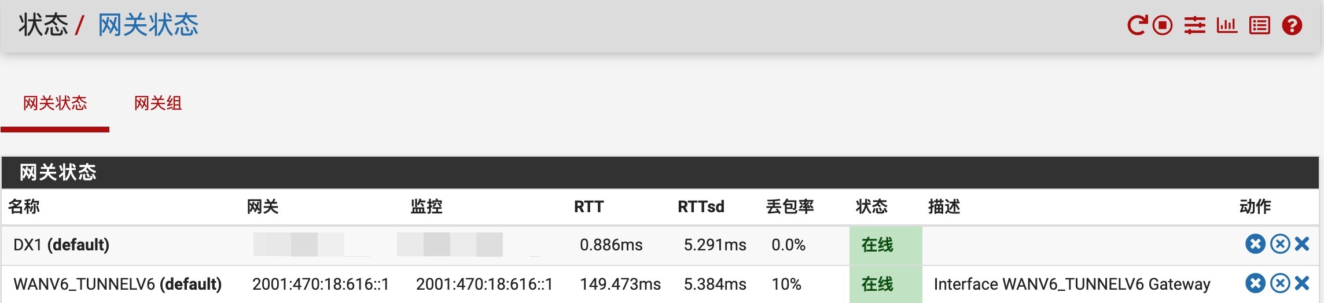Click the 在线 status cell for WANV6_TUNNELV6
The width and height of the screenshot is (1324, 303).
pos(877,284)
